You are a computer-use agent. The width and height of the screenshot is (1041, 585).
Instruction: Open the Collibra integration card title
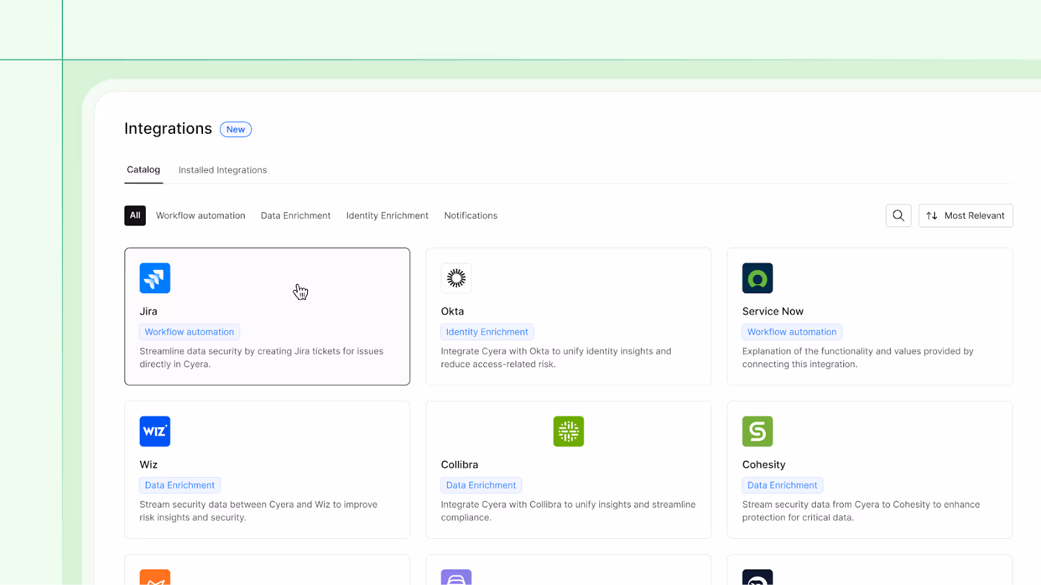tap(459, 465)
